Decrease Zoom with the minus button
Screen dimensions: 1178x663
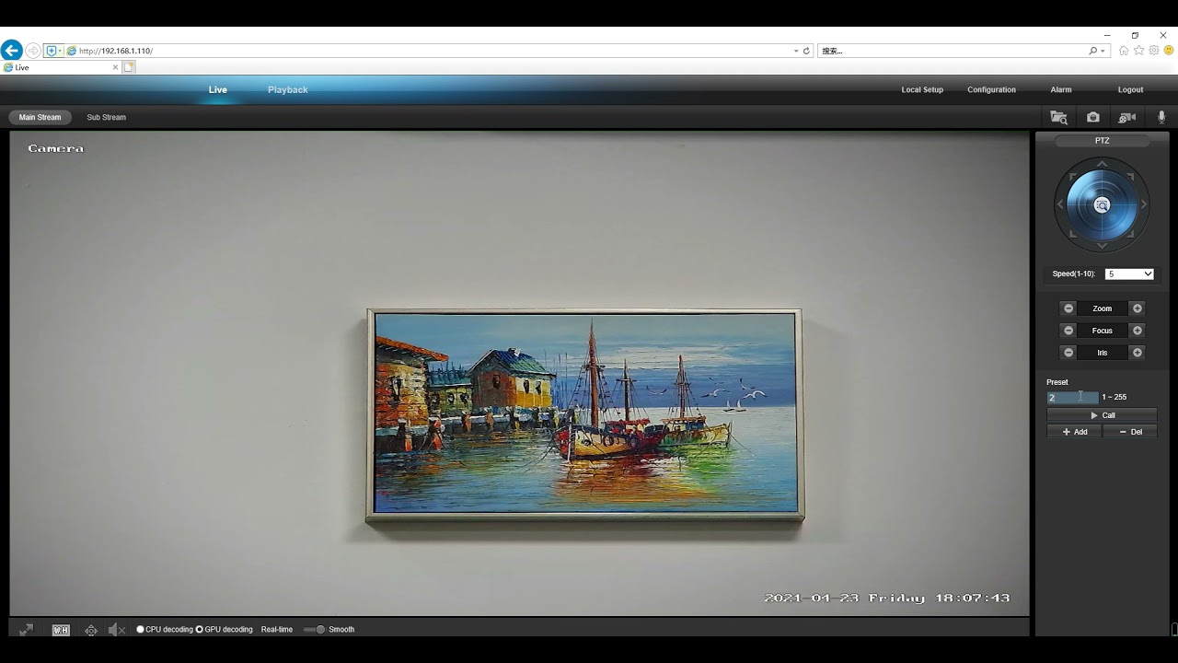(x=1068, y=308)
